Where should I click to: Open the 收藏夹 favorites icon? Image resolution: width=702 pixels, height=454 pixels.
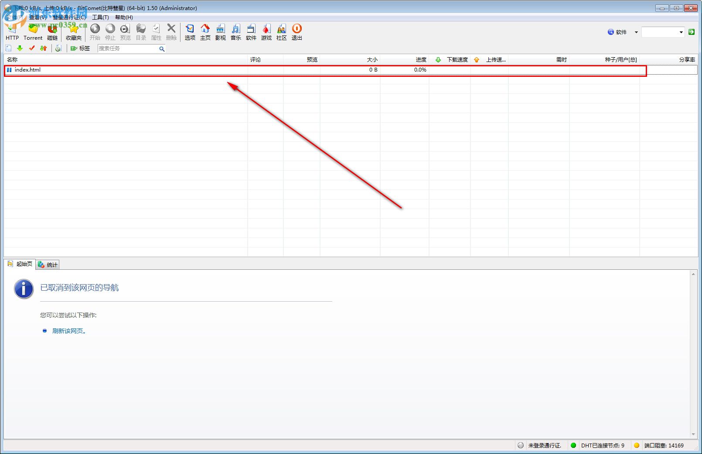point(74,32)
